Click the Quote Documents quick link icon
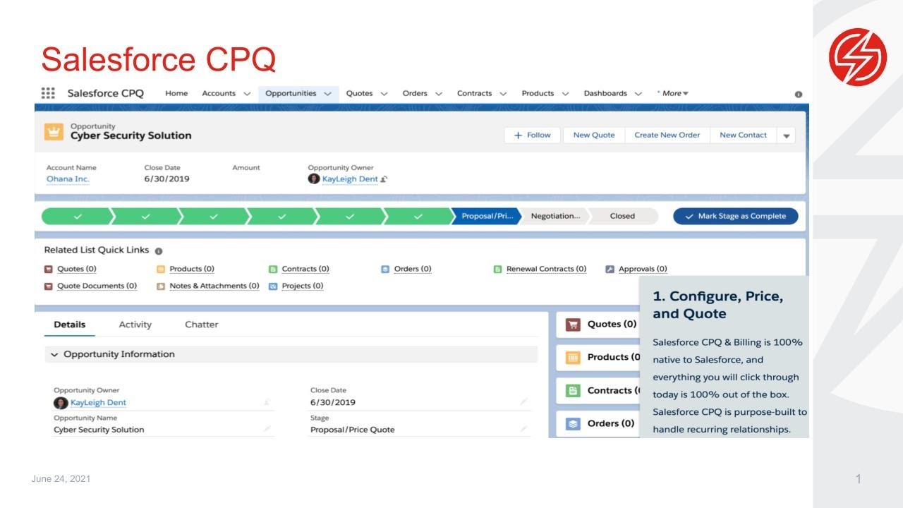Screen dimensions: 903x508 49,286
